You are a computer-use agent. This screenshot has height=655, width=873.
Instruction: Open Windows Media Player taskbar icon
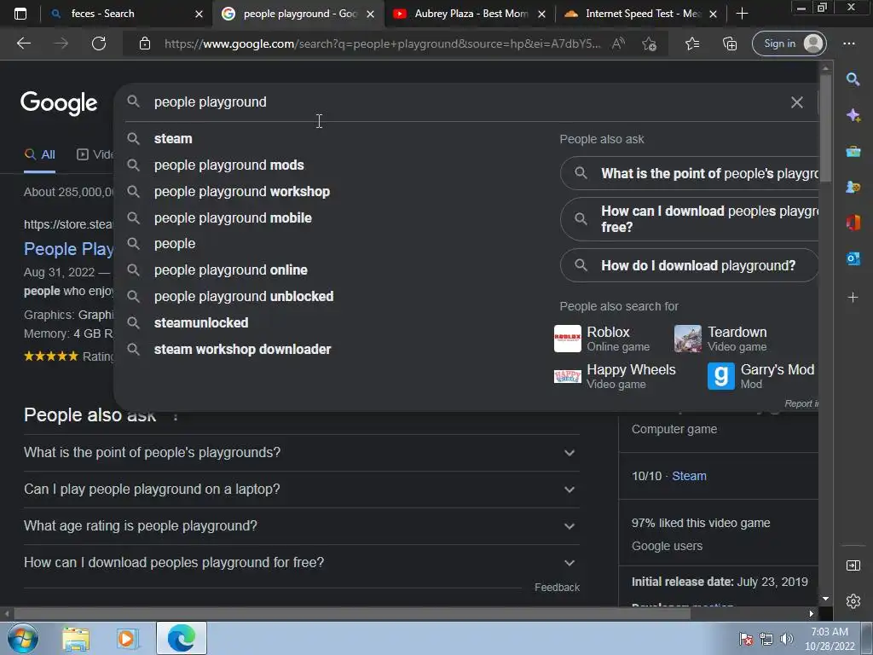point(126,639)
